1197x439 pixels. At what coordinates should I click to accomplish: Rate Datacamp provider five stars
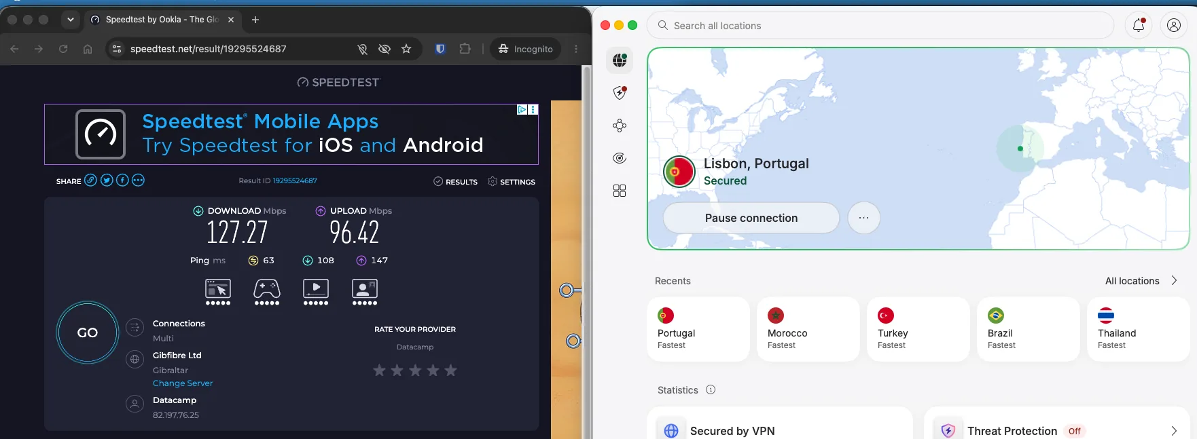click(450, 370)
